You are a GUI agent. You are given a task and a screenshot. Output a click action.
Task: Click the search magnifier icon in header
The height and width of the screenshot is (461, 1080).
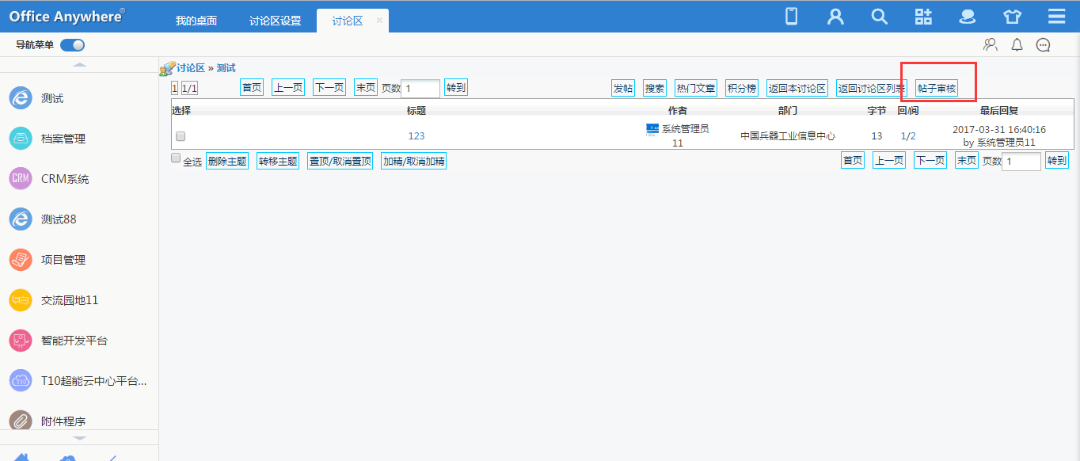click(879, 17)
